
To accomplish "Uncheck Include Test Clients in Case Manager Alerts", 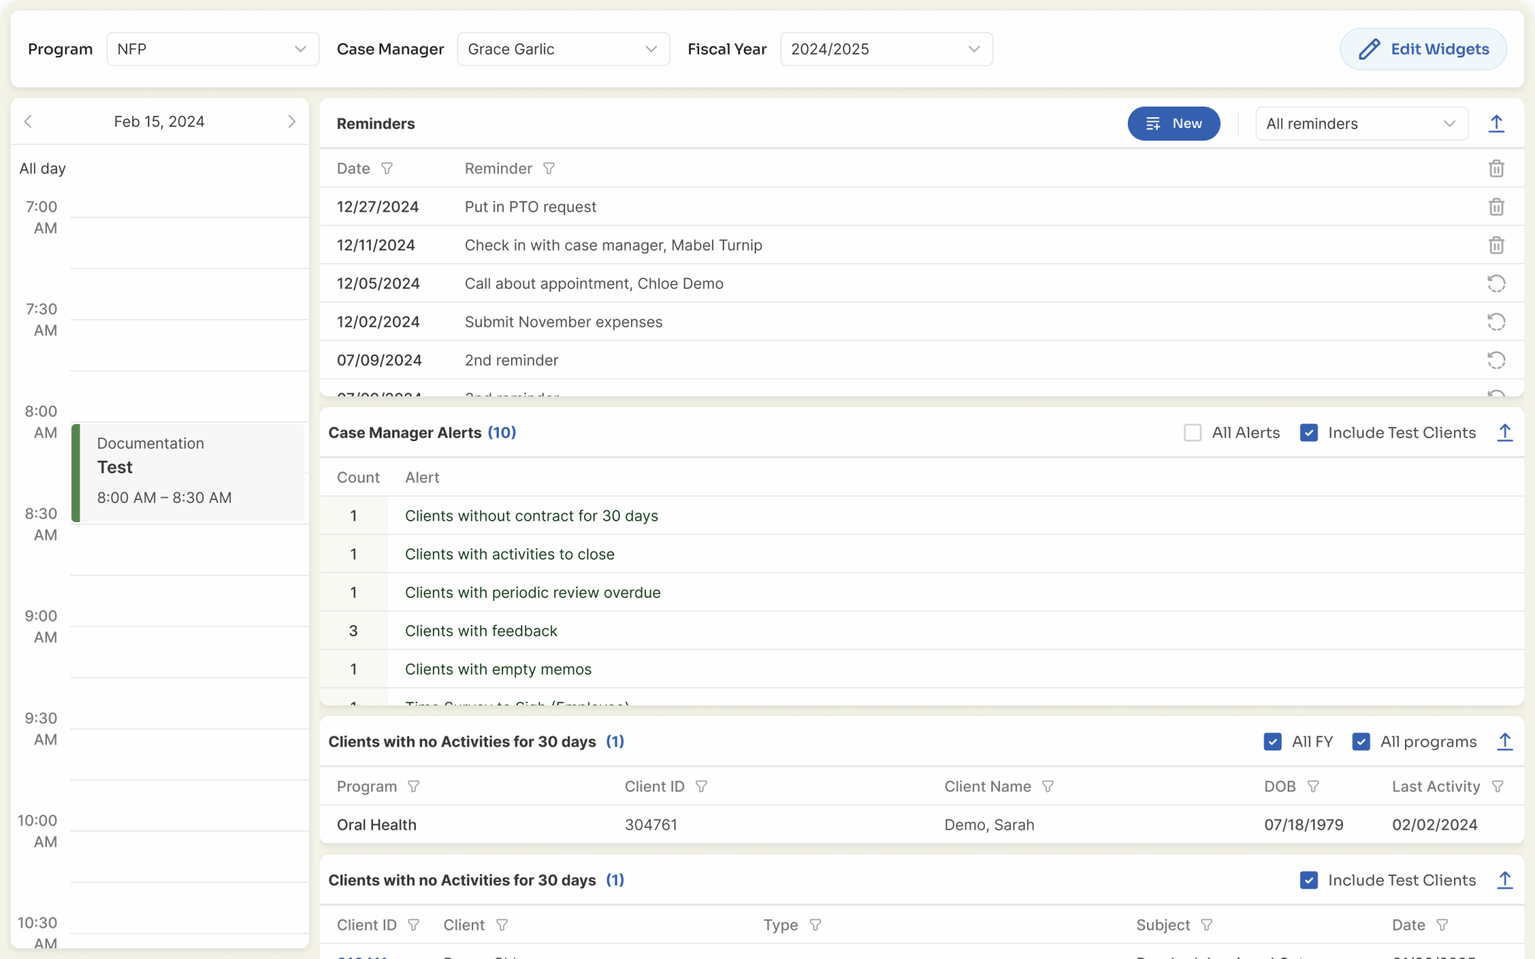I will (1308, 433).
